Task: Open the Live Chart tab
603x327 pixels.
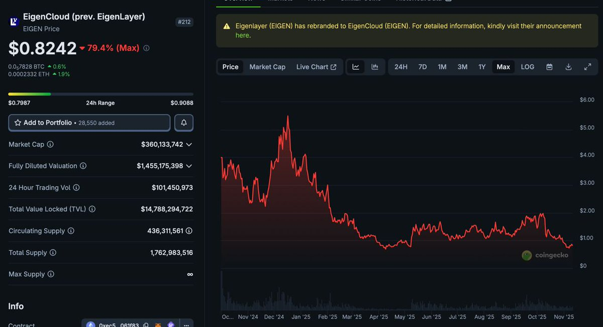Action: [x=316, y=67]
